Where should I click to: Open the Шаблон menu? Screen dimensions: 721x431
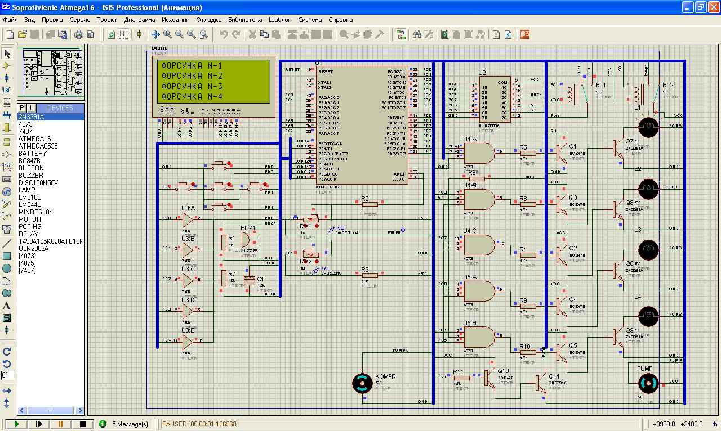point(280,19)
